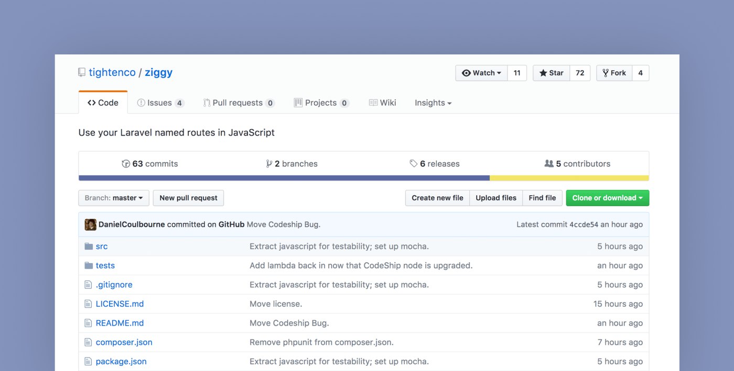Screen dimensions: 734x371
Task: Click DanielCoulbourne author name
Action: (x=132, y=224)
